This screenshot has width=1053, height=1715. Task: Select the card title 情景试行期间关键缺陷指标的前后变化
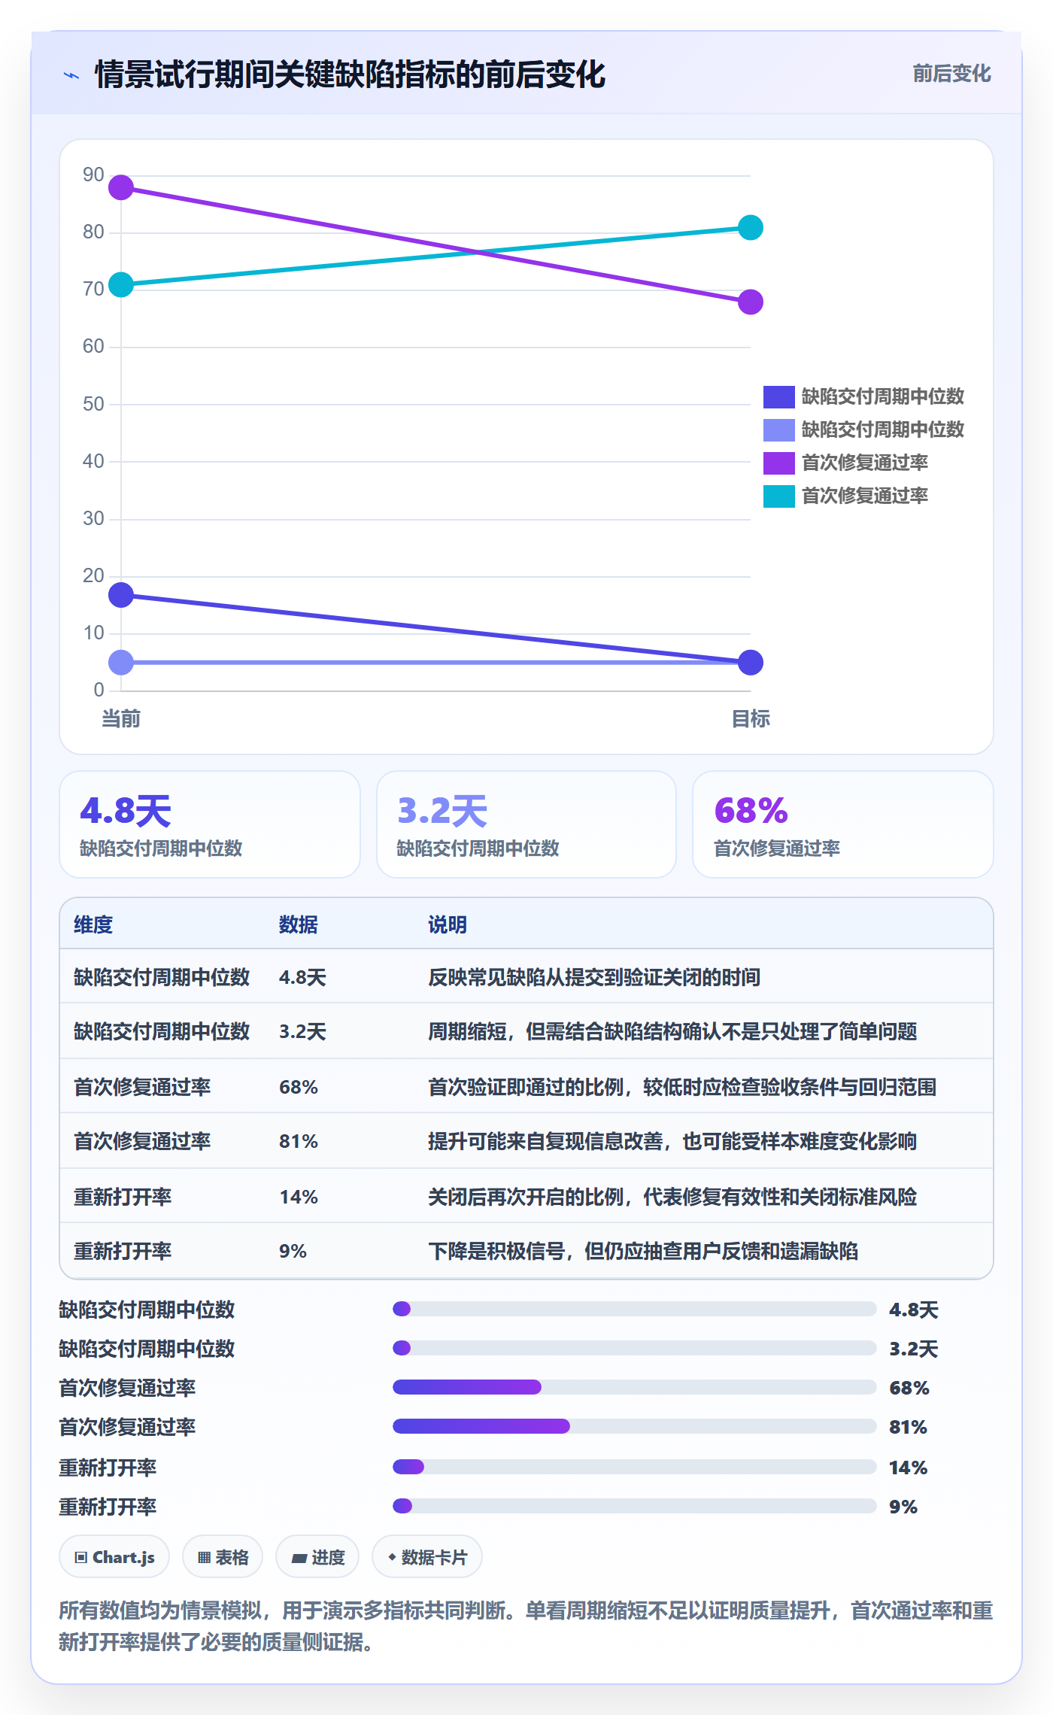(350, 74)
